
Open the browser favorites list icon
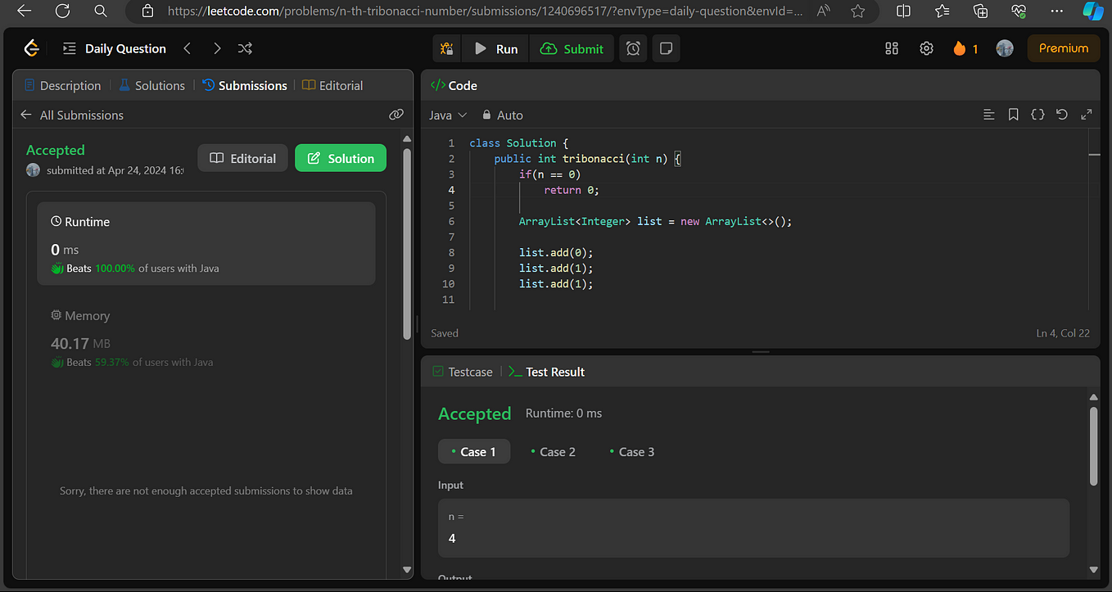tap(942, 11)
